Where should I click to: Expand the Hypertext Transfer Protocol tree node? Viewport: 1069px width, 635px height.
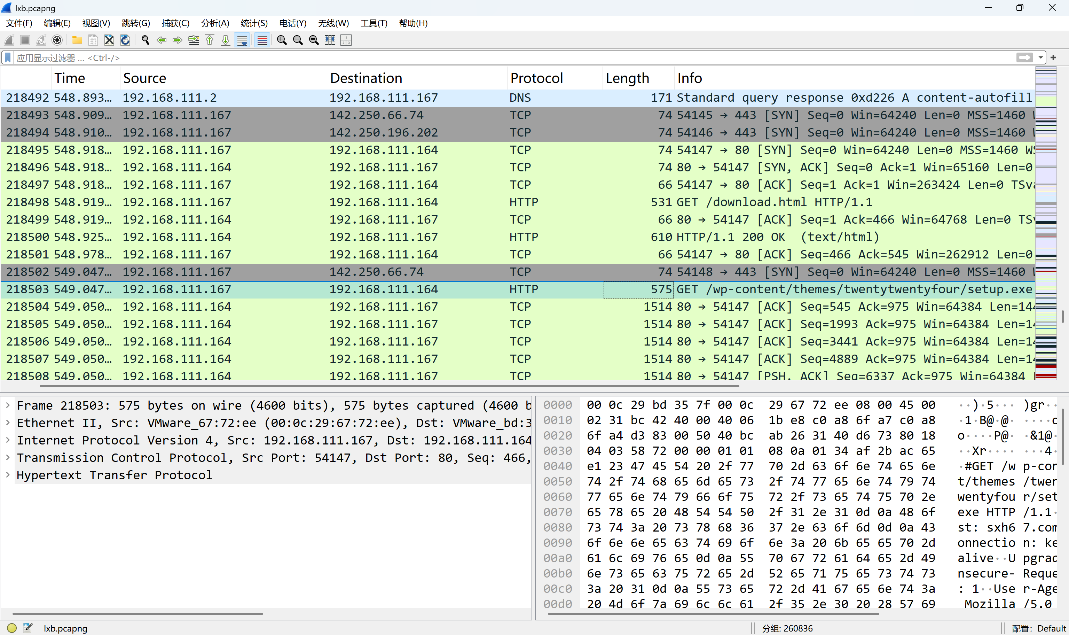pyautogui.click(x=8, y=474)
